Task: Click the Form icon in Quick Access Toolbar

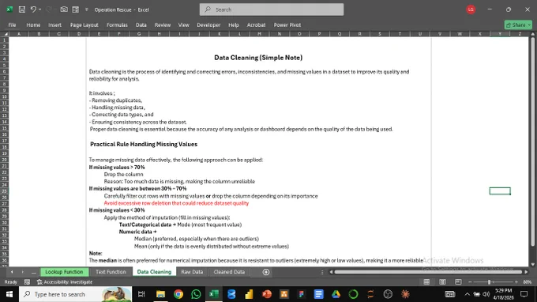Action: tap(75, 9)
